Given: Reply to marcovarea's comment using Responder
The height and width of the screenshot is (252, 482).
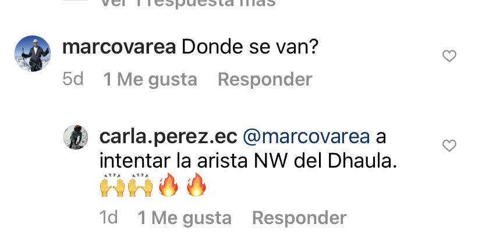Looking at the screenshot, I should 265,79.
